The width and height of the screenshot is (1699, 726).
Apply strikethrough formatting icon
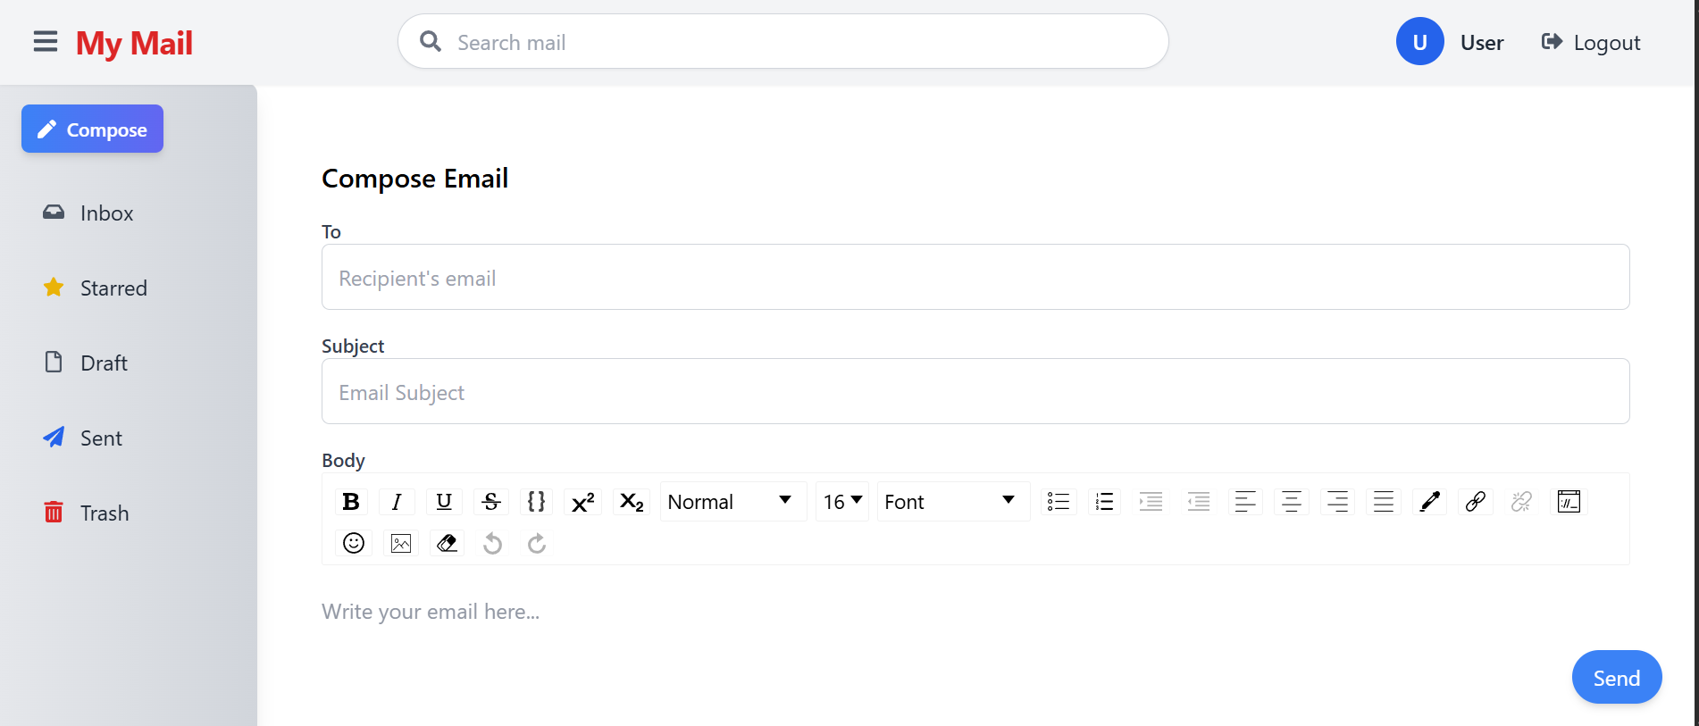pyautogui.click(x=491, y=502)
